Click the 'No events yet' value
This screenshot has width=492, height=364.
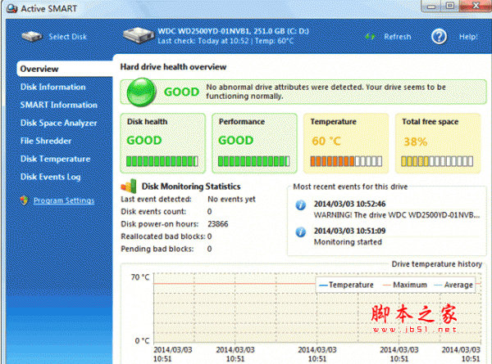pyautogui.click(x=231, y=199)
